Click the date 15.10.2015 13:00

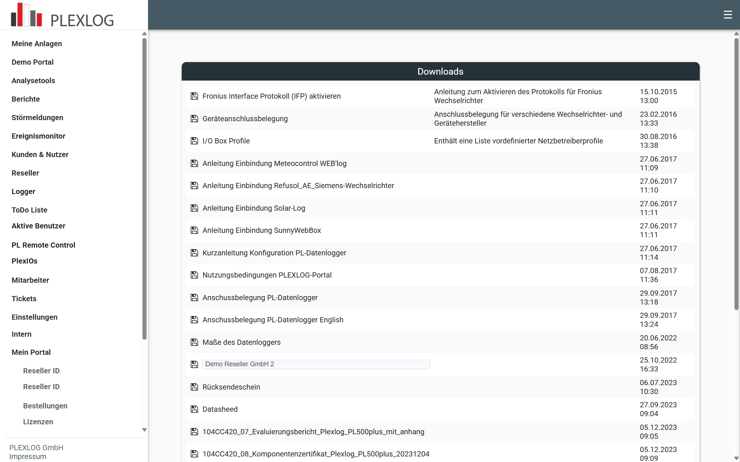pos(658,96)
